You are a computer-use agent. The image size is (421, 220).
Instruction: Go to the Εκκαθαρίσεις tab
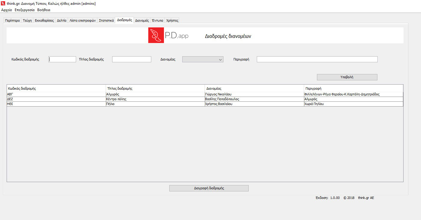click(x=44, y=20)
